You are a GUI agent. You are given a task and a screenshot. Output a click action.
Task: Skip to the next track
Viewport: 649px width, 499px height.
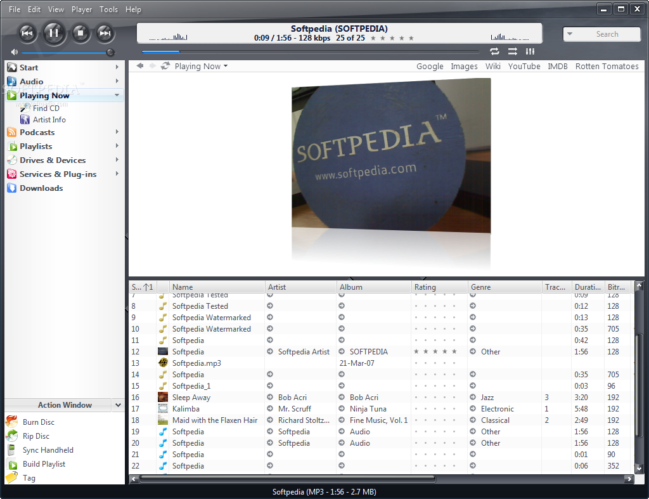[105, 33]
